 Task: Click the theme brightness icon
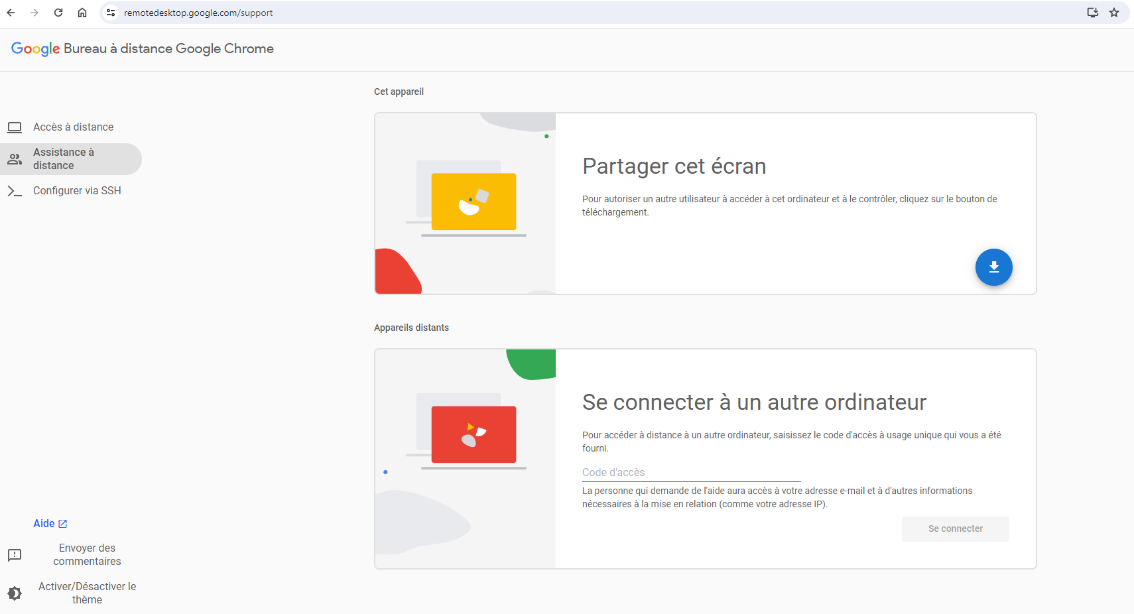coord(15,593)
